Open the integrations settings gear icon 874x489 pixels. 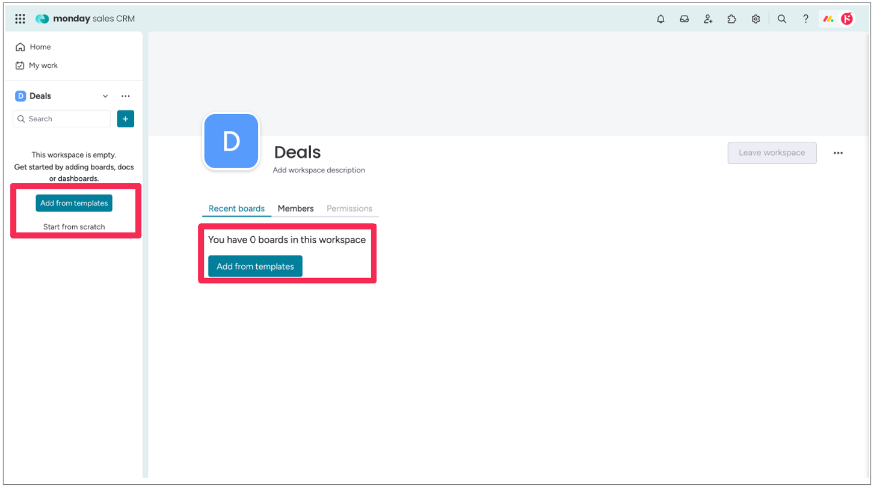[x=756, y=19]
